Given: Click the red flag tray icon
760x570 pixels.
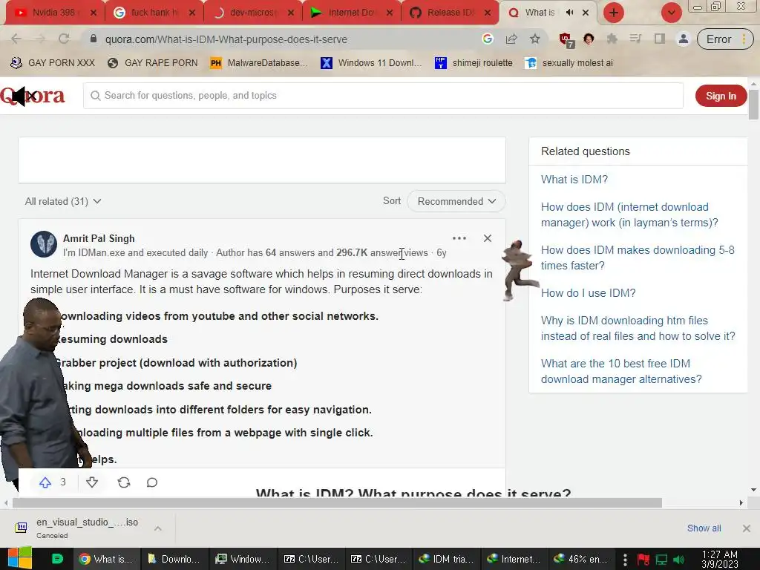Looking at the screenshot, I should pyautogui.click(x=643, y=560).
